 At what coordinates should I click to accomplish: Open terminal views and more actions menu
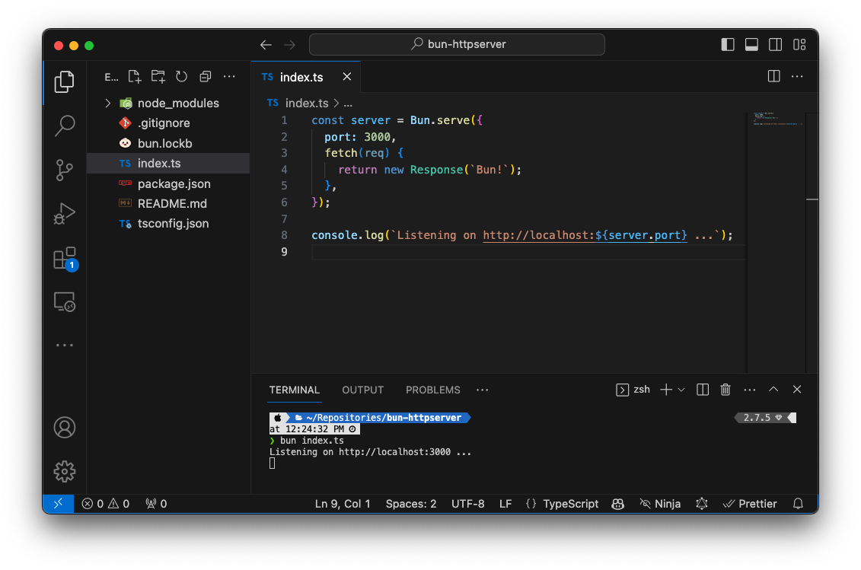750,390
